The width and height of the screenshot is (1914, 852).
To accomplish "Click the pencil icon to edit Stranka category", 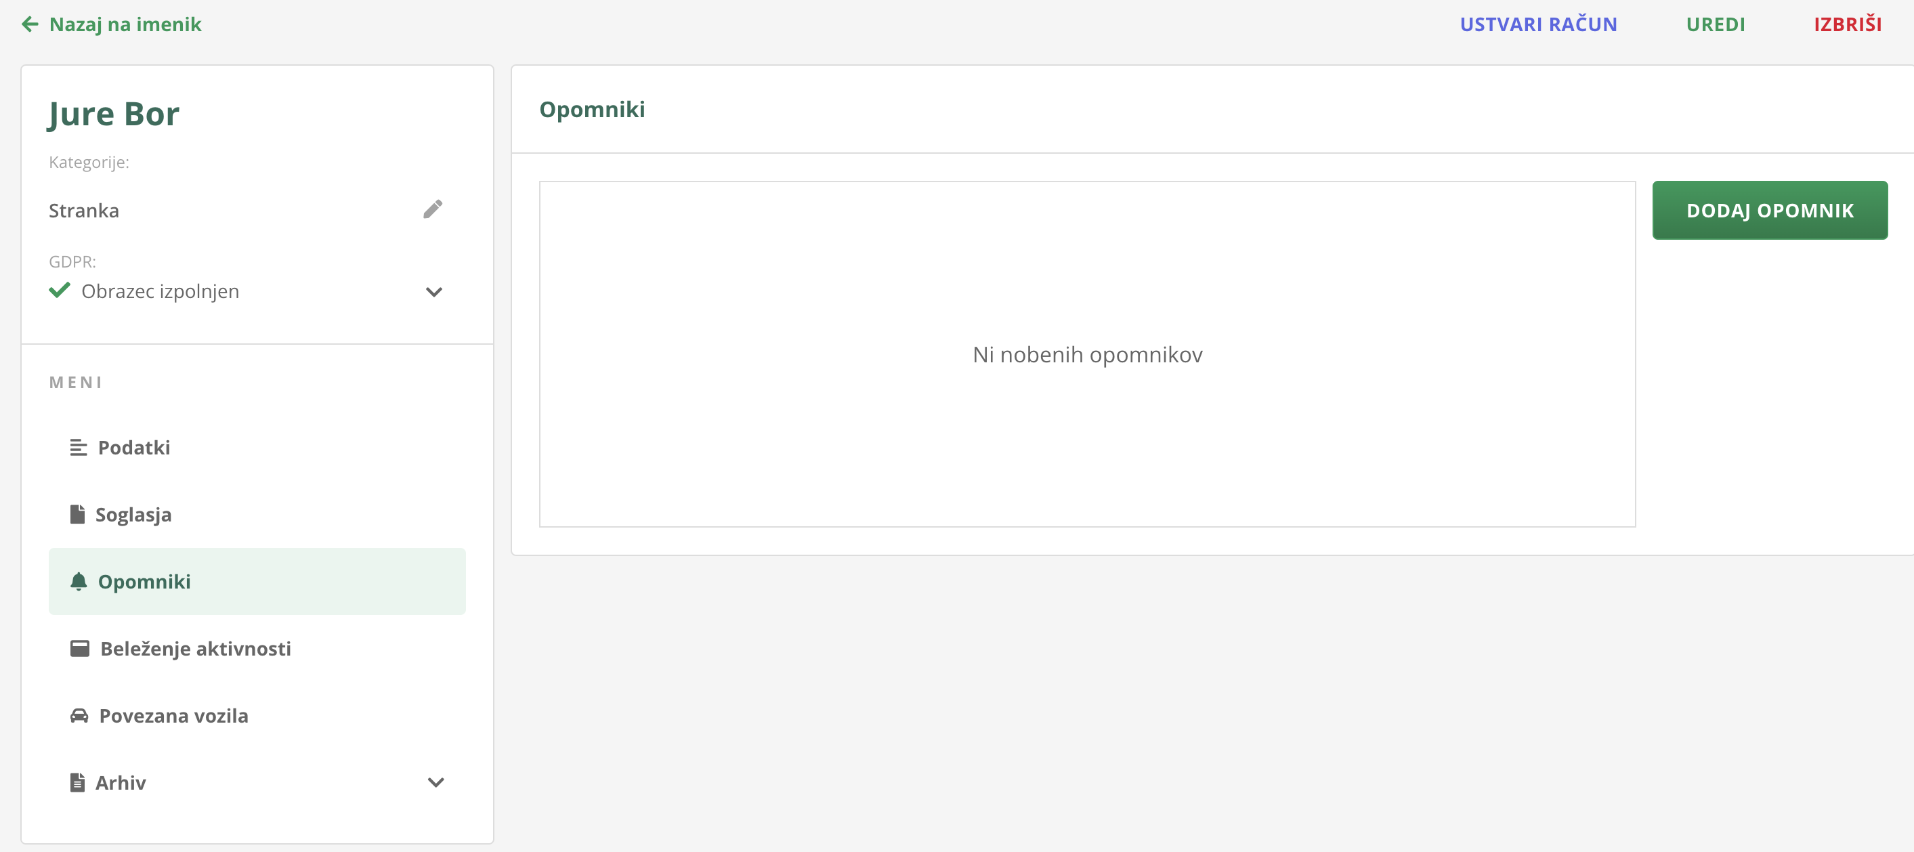I will tap(433, 209).
